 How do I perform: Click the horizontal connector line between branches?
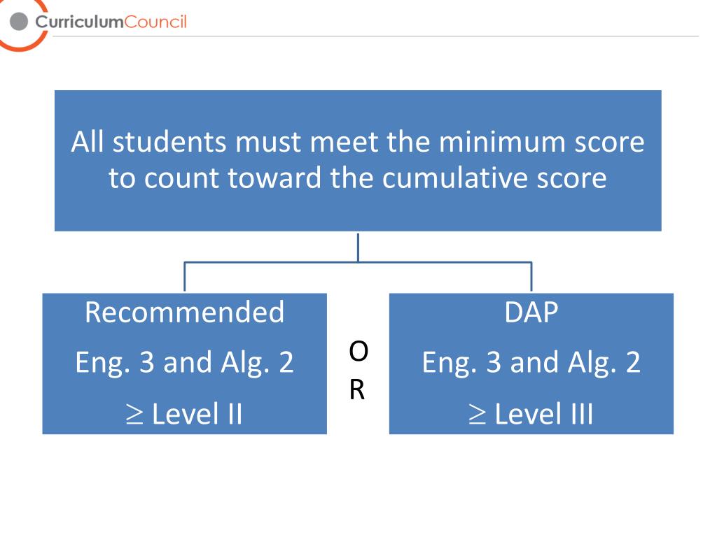pos(358,263)
